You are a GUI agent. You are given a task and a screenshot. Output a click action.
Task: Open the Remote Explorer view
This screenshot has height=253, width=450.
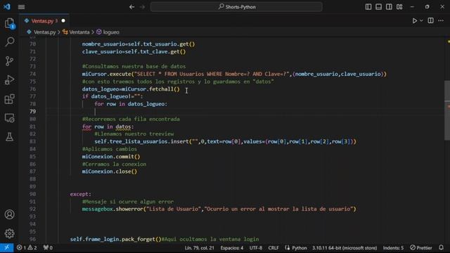click(9, 118)
